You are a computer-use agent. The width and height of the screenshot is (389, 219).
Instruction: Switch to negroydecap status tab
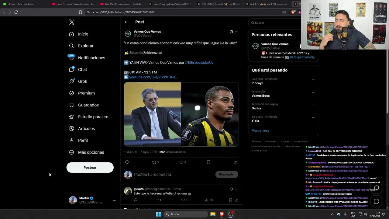pos(170,4)
